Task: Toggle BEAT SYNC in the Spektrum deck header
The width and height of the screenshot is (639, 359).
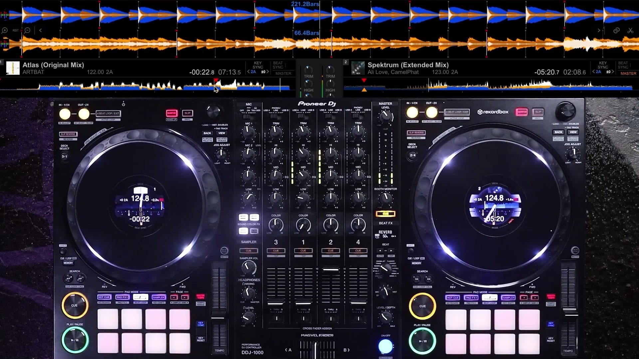Action: pyautogui.click(x=623, y=65)
